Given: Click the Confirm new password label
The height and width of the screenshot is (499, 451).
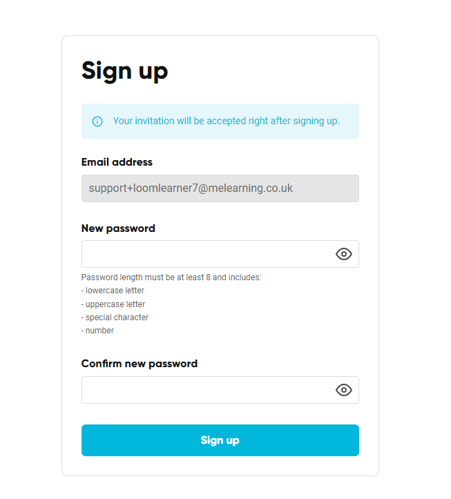Looking at the screenshot, I should pos(140,364).
